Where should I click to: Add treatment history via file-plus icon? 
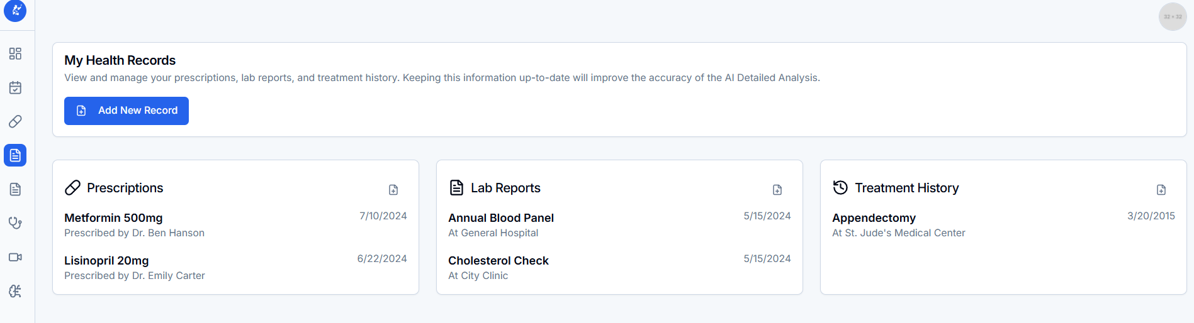coord(1161,190)
